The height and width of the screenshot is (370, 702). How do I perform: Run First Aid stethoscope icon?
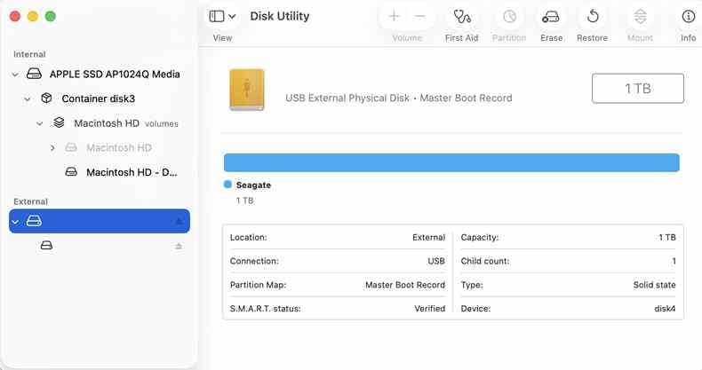(461, 17)
